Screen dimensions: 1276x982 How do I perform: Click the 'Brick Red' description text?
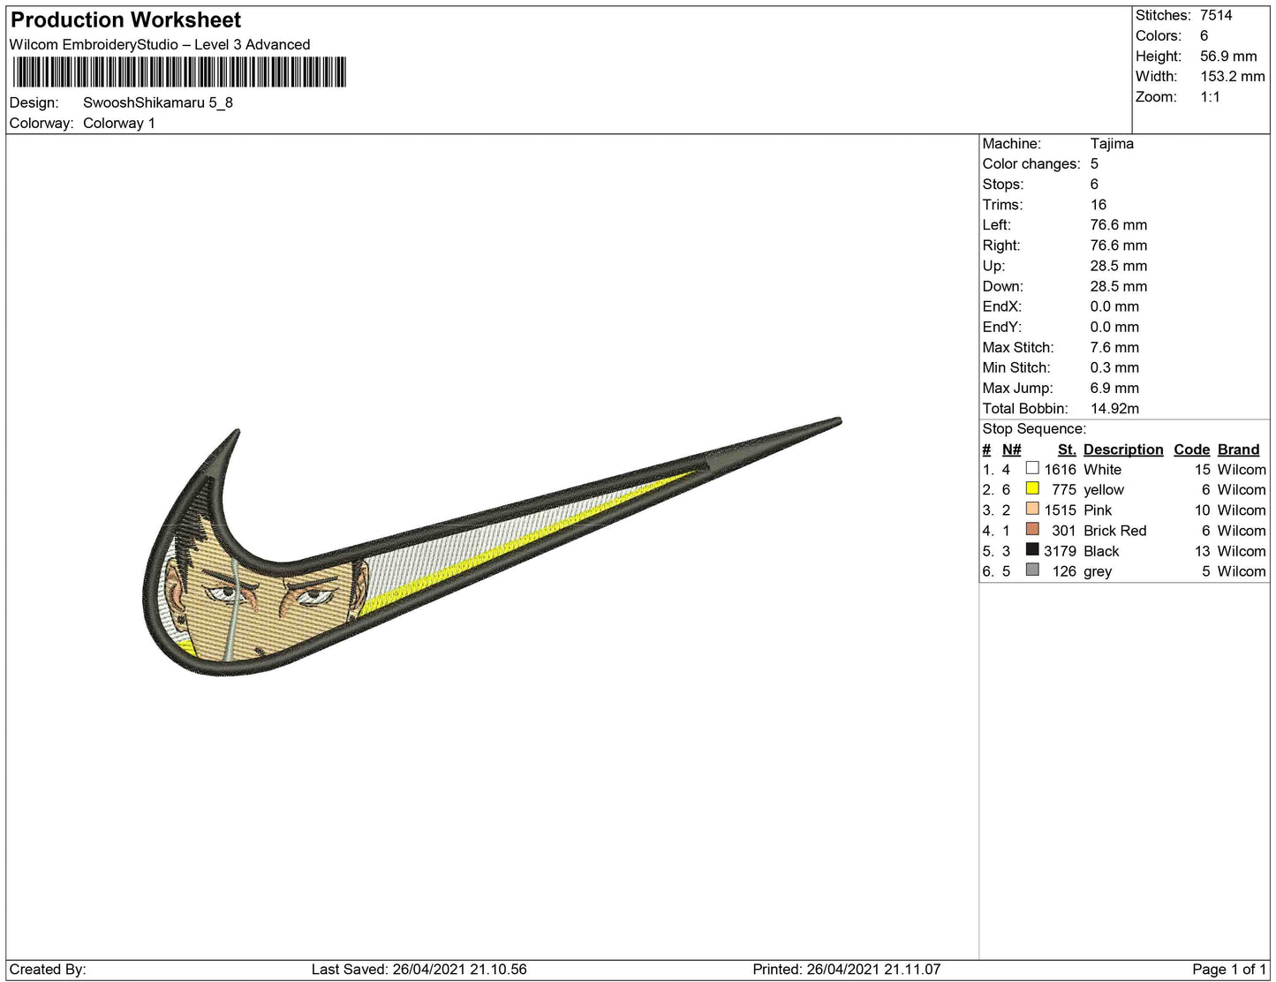[1115, 531]
